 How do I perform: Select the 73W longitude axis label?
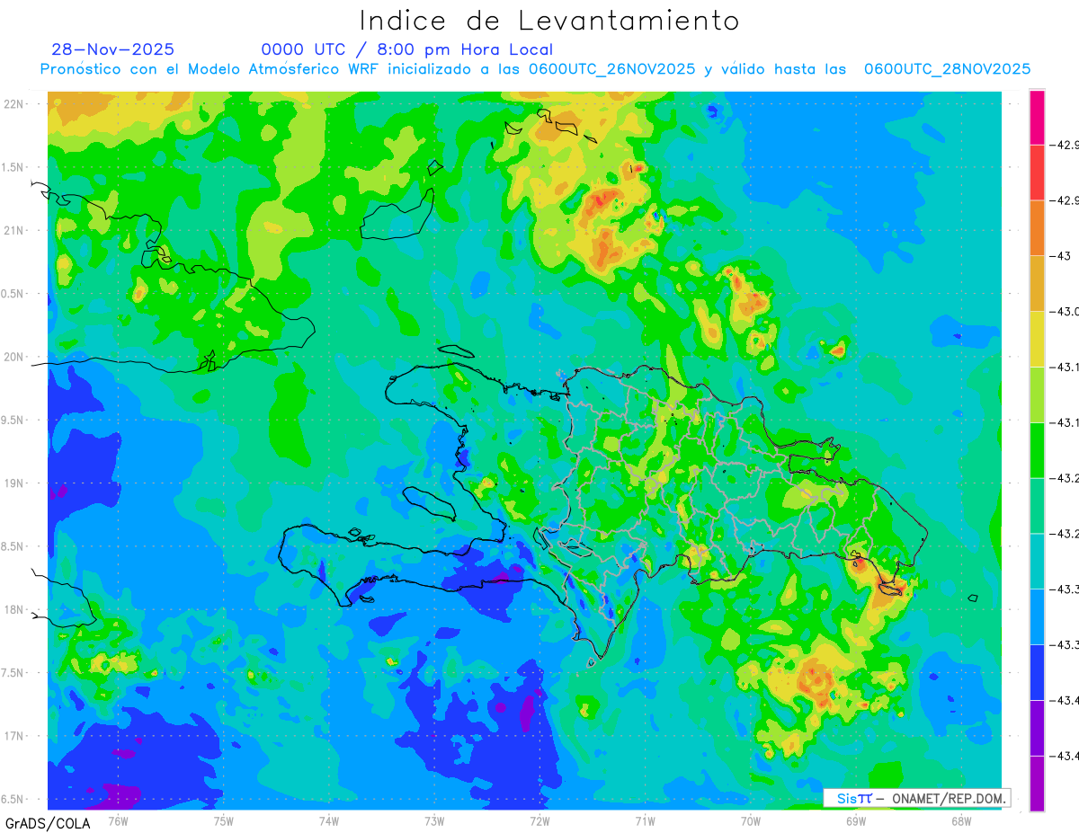tap(434, 820)
